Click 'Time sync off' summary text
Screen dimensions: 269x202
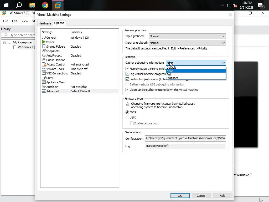click(x=79, y=69)
